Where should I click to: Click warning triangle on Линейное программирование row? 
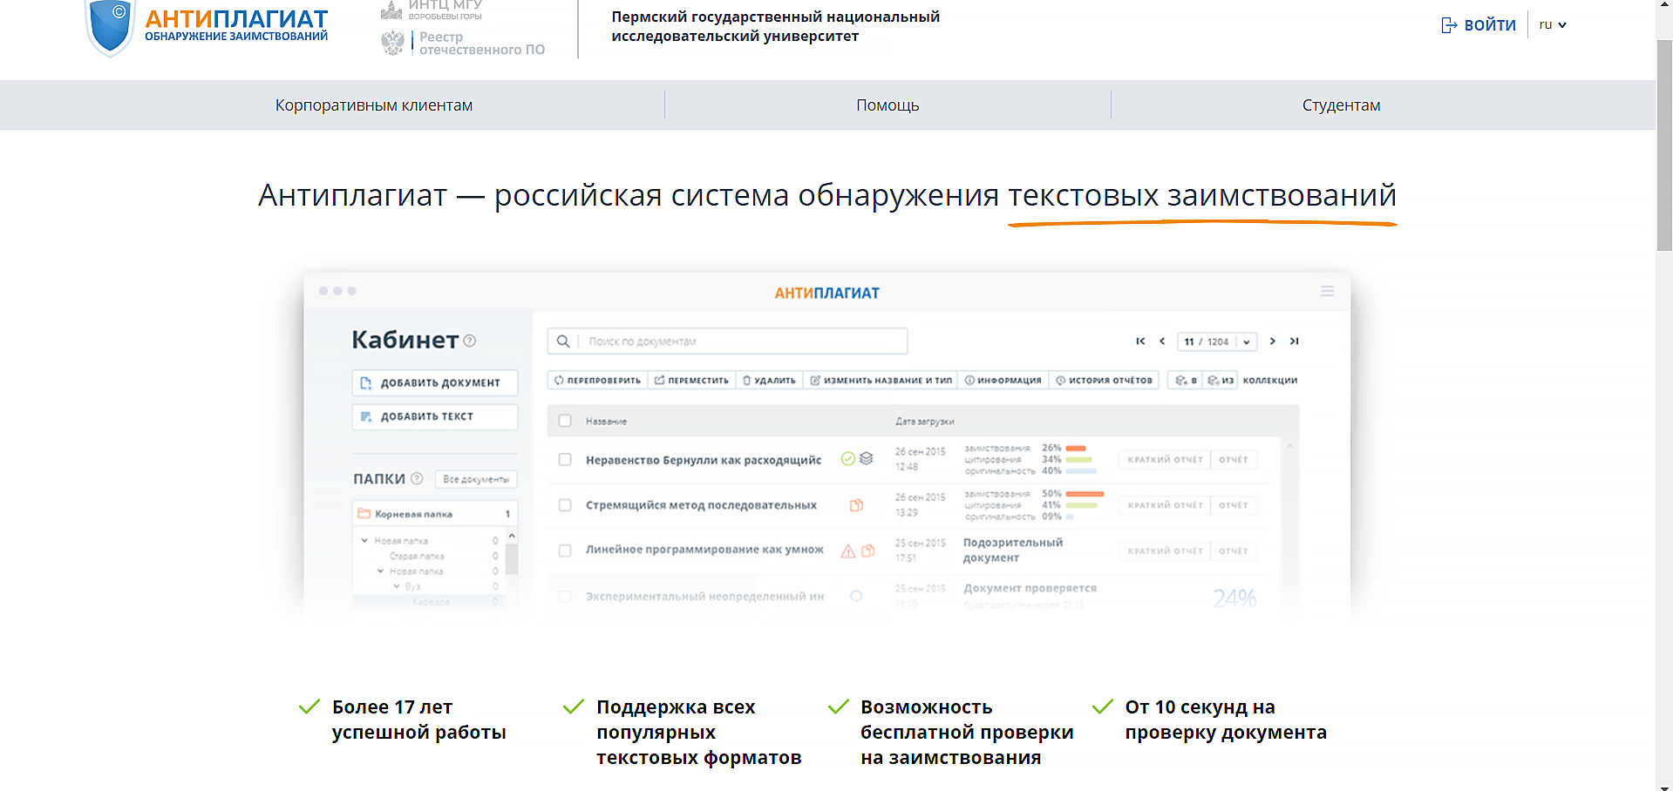[x=847, y=551]
